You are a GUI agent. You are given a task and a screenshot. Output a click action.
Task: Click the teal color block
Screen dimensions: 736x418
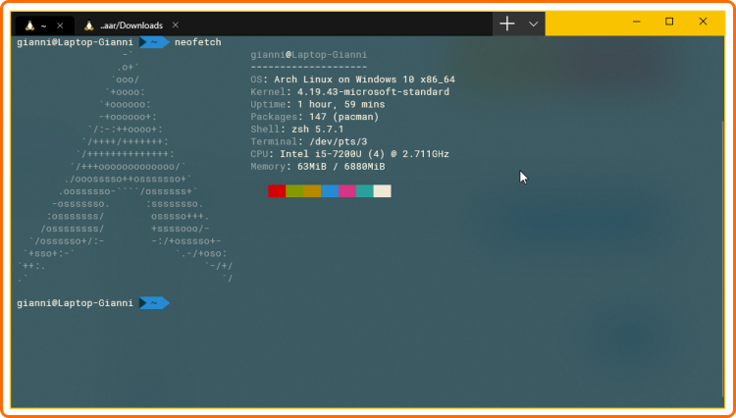point(365,191)
